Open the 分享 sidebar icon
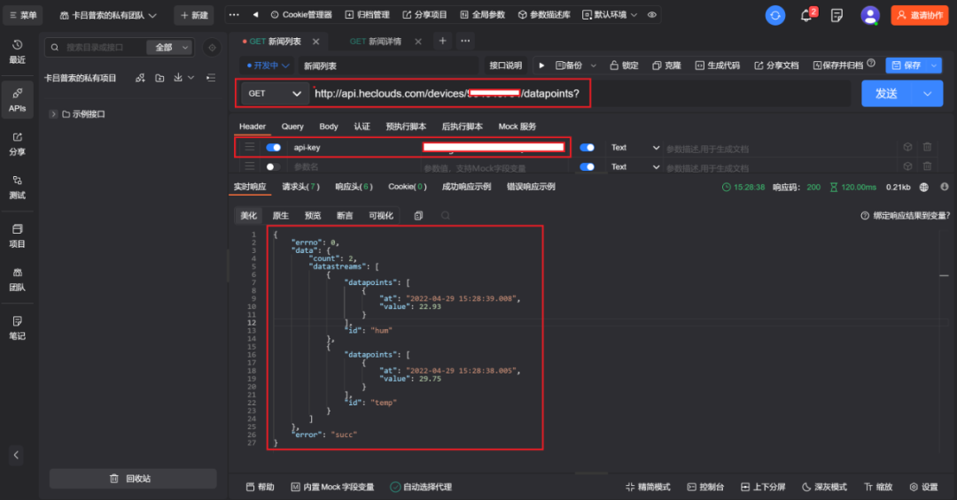 pos(17,144)
